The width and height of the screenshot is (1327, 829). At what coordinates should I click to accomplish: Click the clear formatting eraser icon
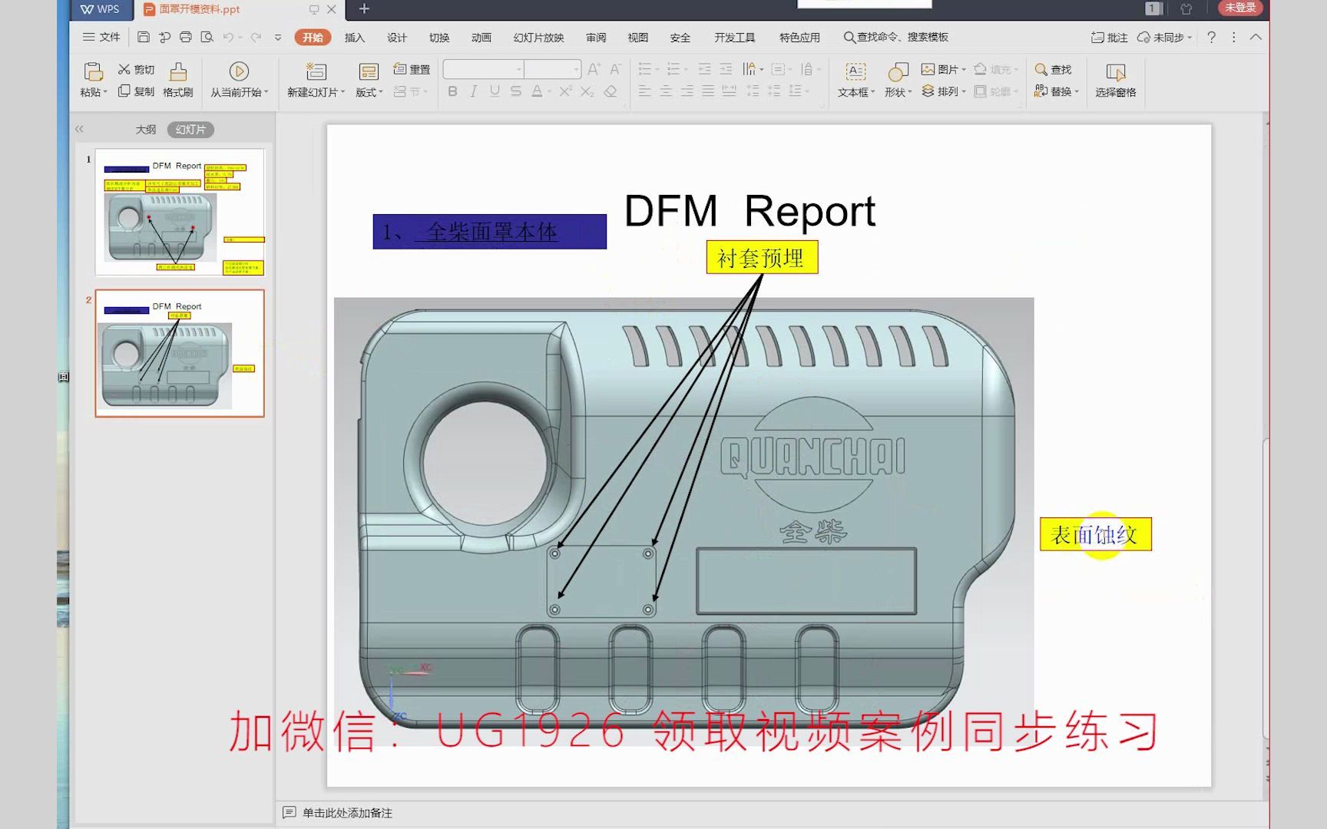click(x=611, y=91)
